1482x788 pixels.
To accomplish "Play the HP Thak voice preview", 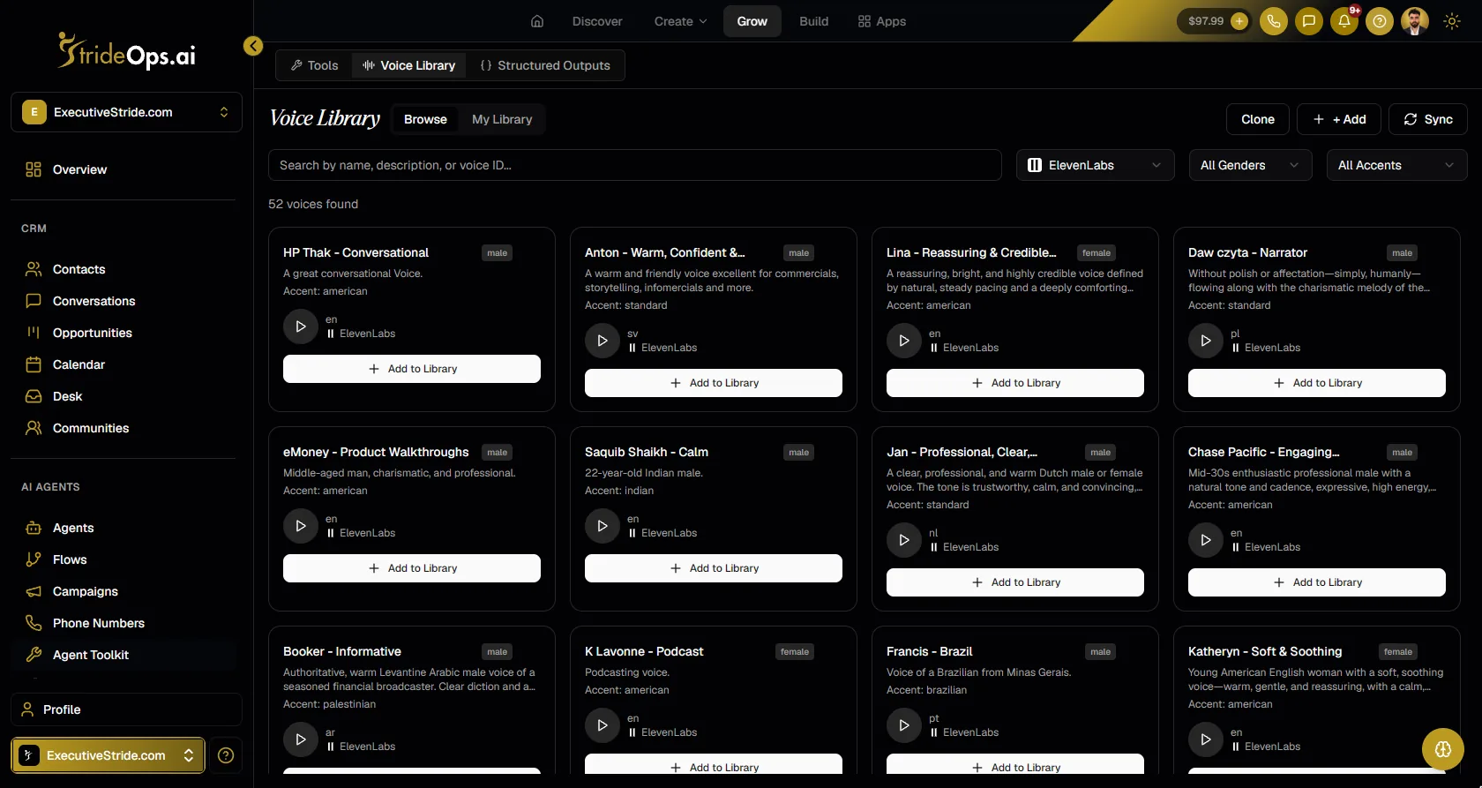I will pyautogui.click(x=301, y=326).
